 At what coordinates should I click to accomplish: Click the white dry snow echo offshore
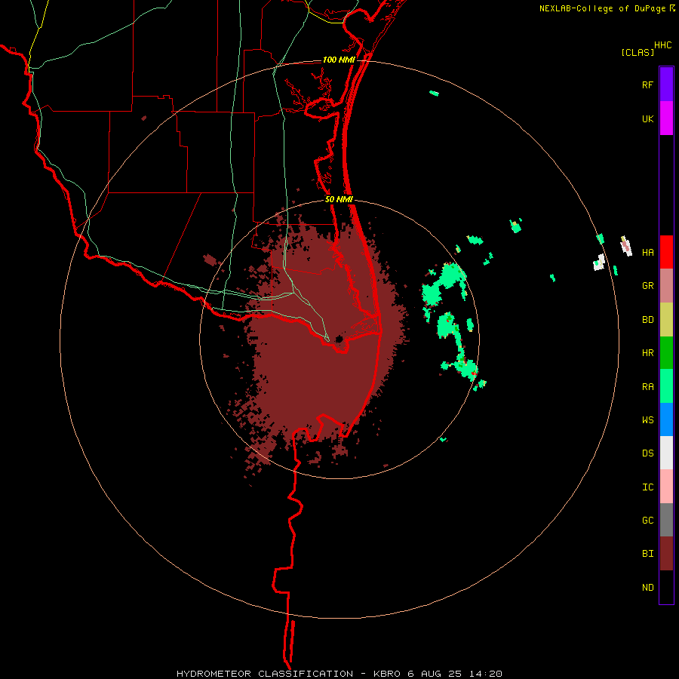[x=599, y=263]
